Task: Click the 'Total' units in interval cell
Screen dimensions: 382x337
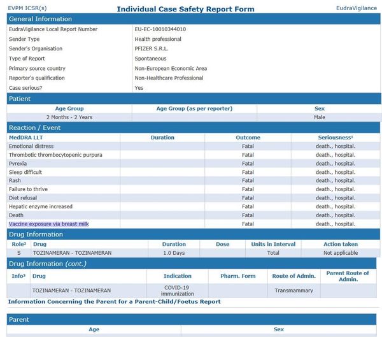Action: [x=273, y=253]
